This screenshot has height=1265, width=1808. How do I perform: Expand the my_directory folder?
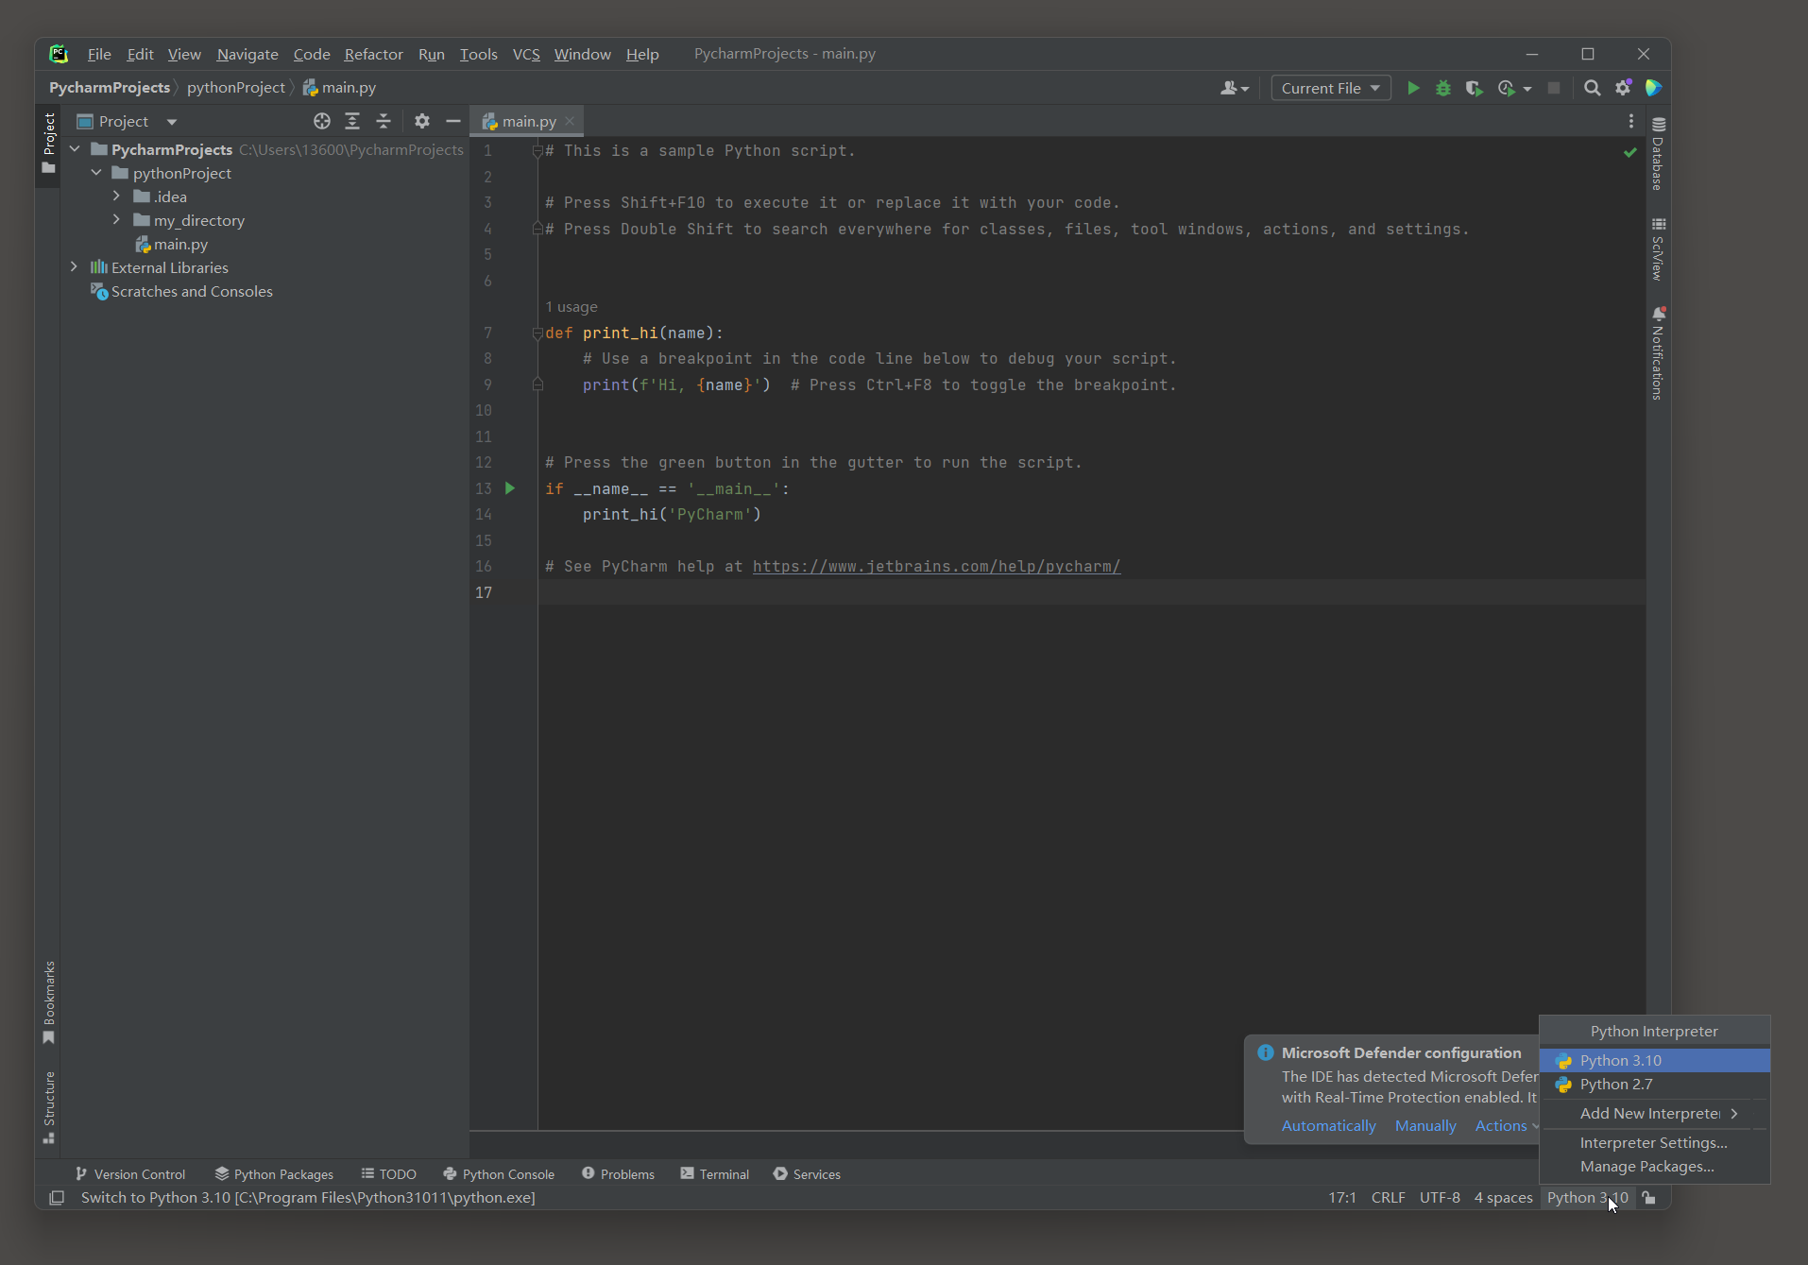116,220
